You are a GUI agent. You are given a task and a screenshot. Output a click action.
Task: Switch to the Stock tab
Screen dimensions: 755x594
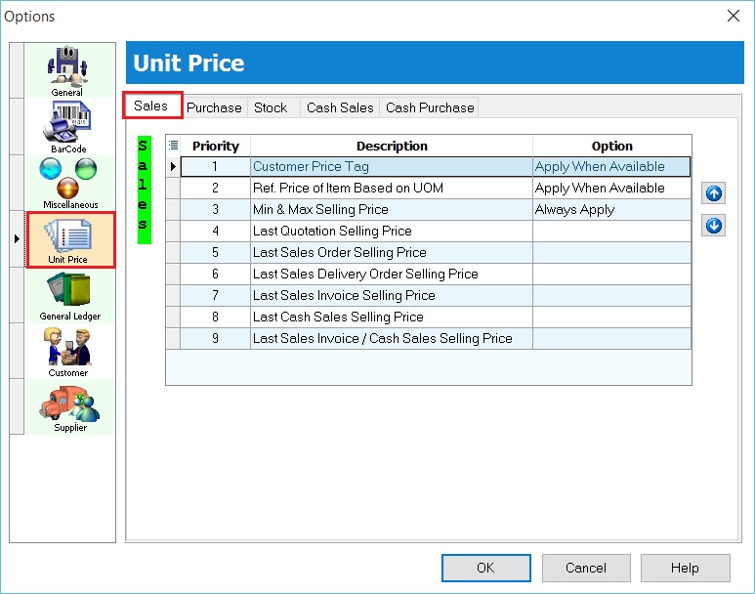(x=271, y=107)
